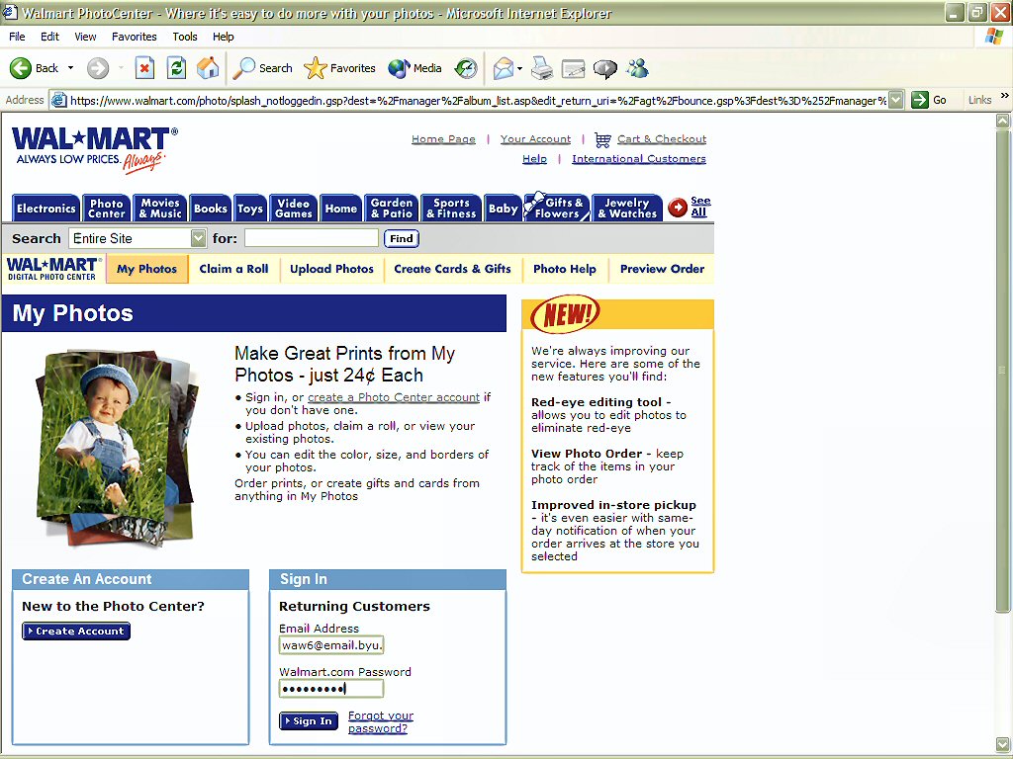The image size is (1013, 759).
Task: Open the address bar URL dropdown
Action: tap(895, 100)
